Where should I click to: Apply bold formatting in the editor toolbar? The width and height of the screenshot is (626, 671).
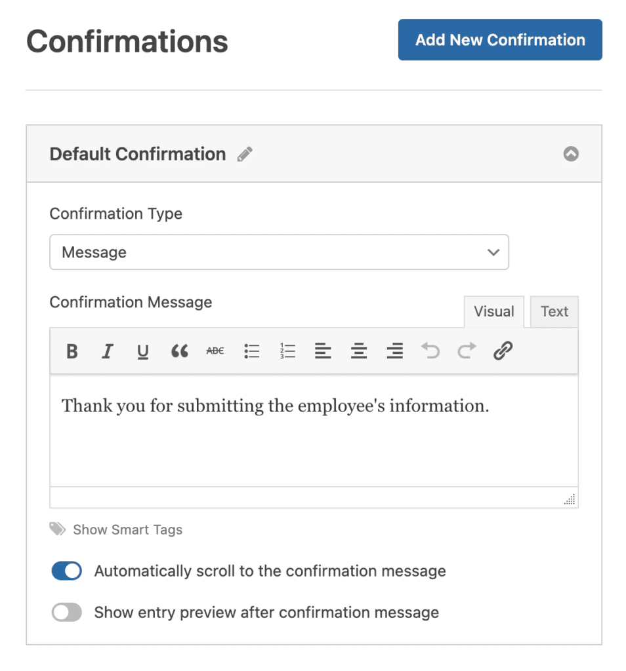[x=72, y=351]
